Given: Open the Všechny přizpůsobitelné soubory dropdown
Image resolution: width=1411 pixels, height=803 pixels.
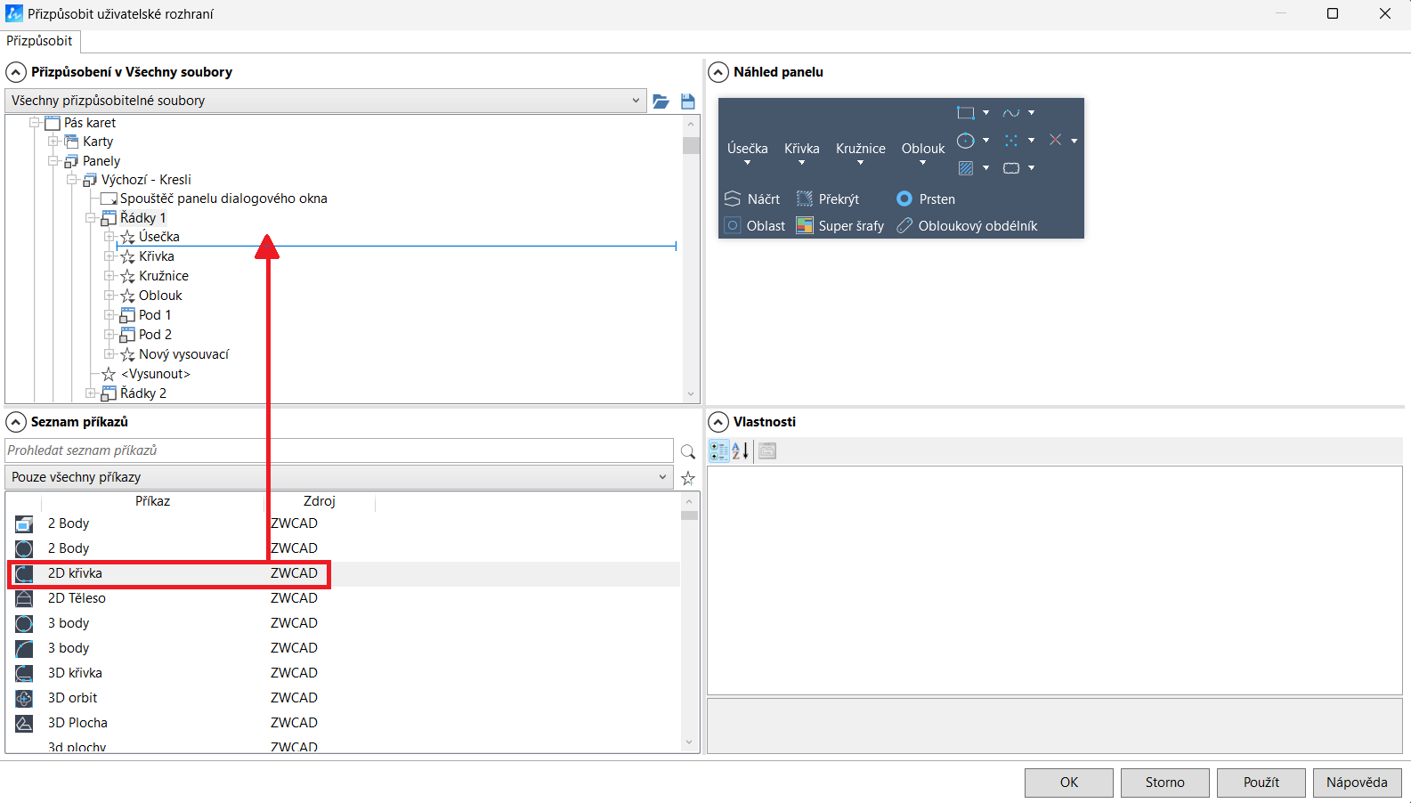Looking at the screenshot, I should pos(636,101).
